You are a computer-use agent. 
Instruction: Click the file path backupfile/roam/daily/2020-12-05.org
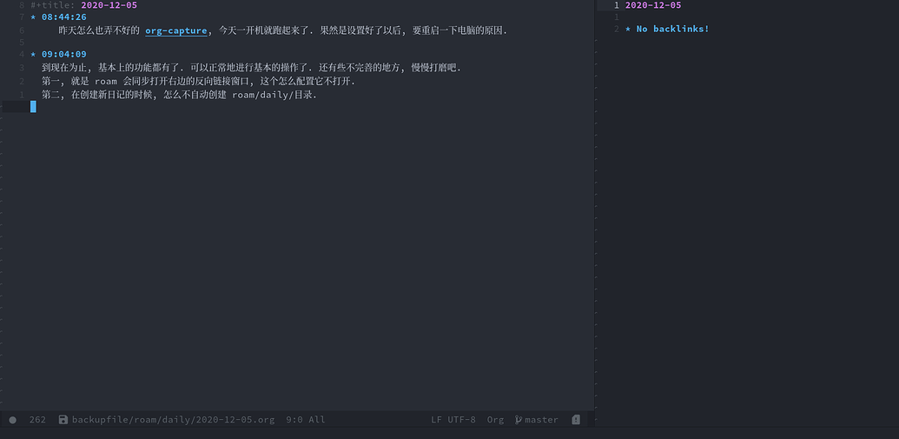tap(173, 420)
